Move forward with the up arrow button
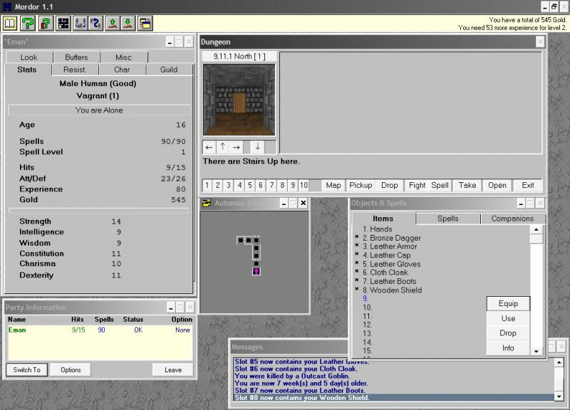 click(x=222, y=147)
